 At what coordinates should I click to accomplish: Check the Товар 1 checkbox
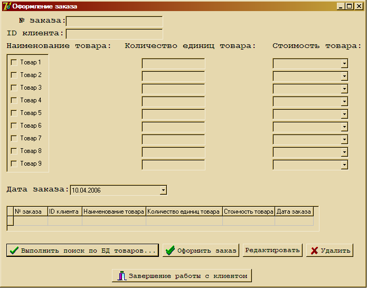point(14,62)
